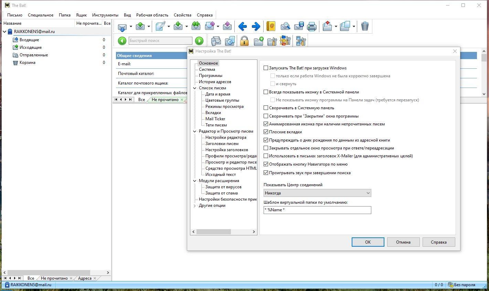Click green right arrow by quick search
This screenshot has height=291, width=489.
199,41
